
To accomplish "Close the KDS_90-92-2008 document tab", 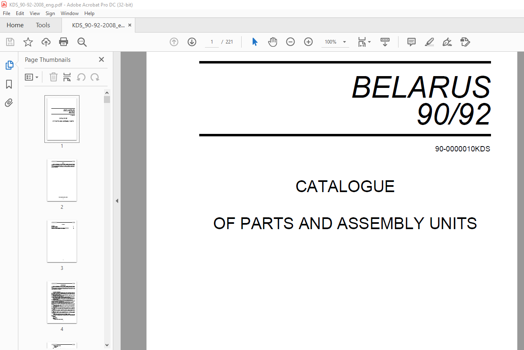I will [x=130, y=25].
